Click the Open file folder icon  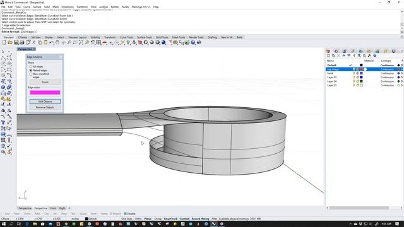point(10,42)
